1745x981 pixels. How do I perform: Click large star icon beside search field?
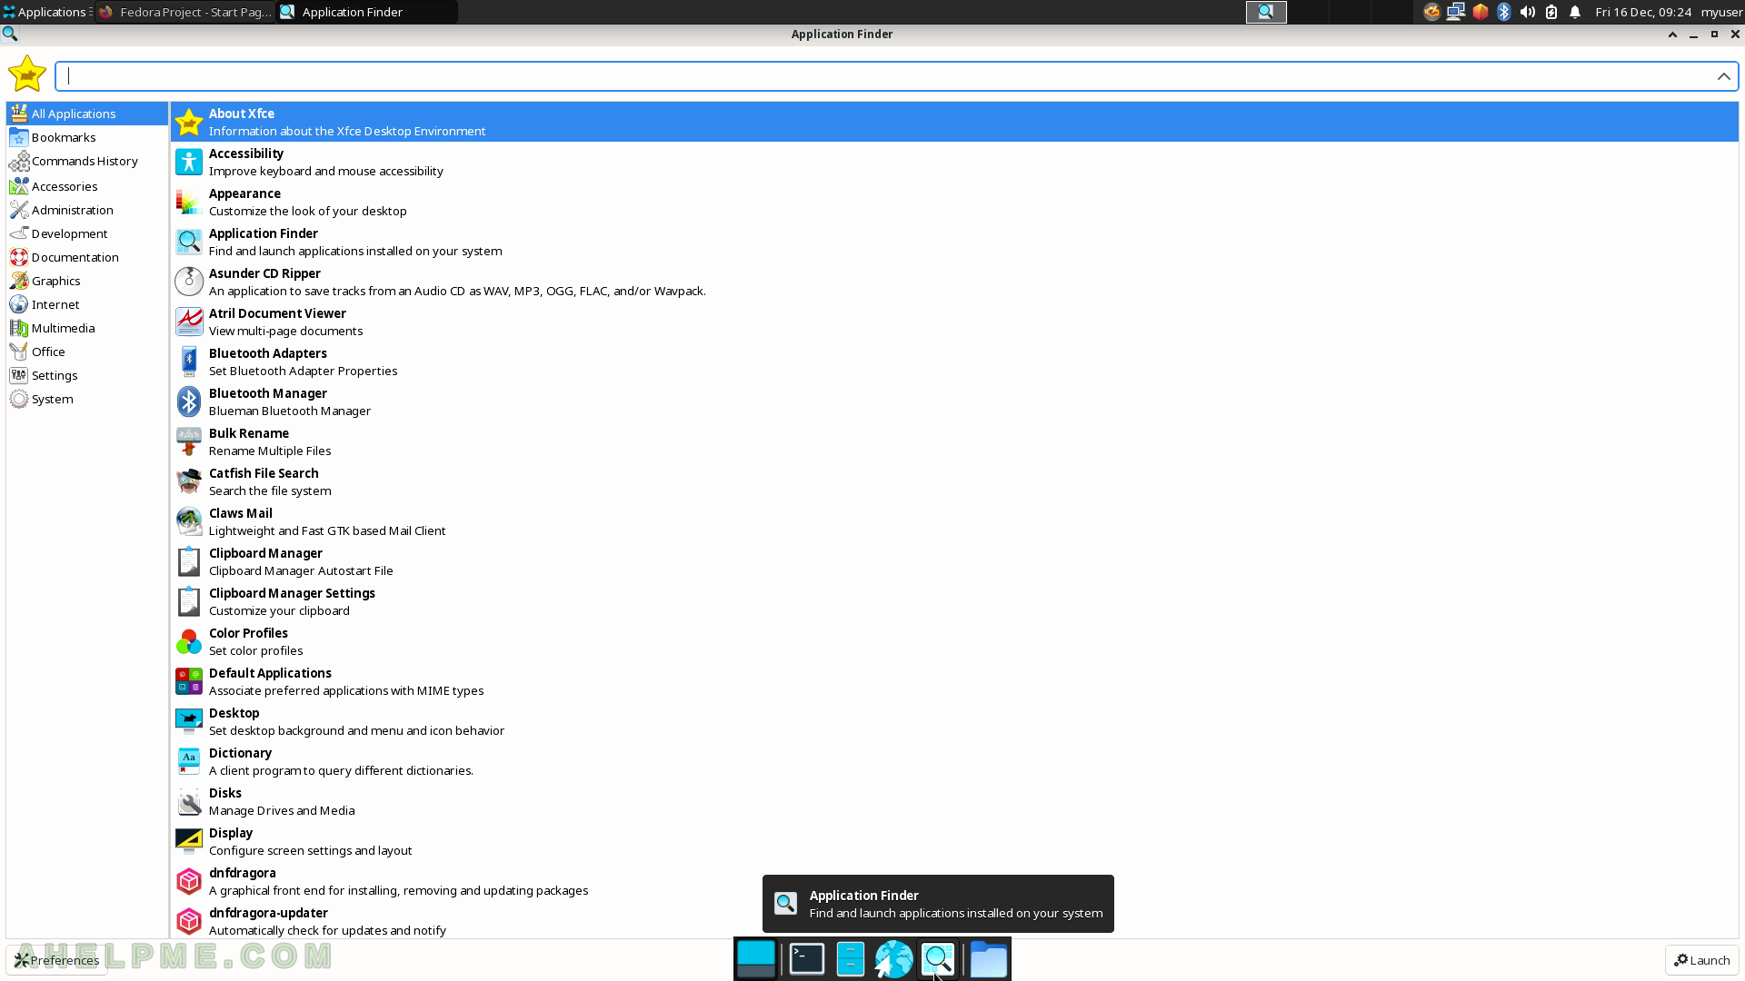pos(27,74)
